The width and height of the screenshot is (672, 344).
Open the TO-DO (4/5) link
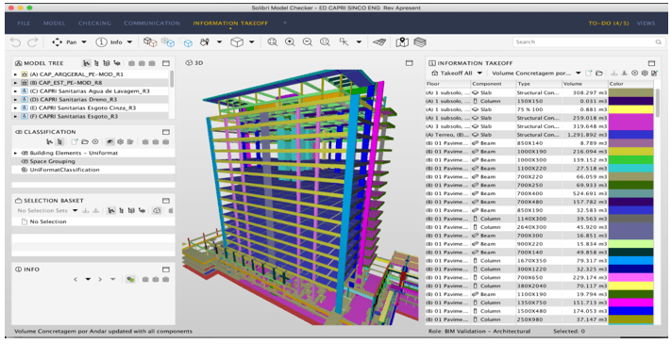click(x=609, y=24)
